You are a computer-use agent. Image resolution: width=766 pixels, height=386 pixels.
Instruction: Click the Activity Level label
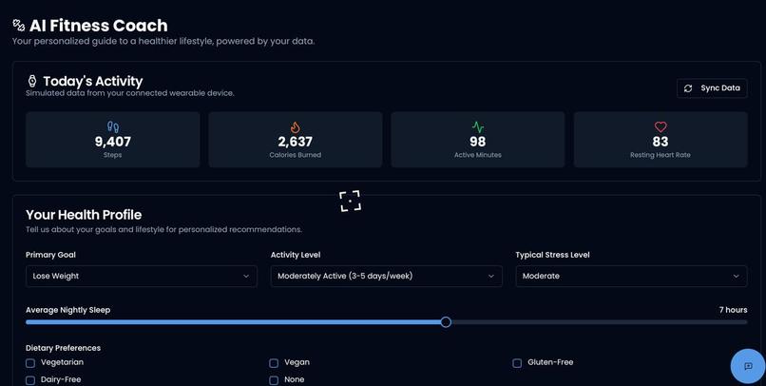[x=296, y=255]
